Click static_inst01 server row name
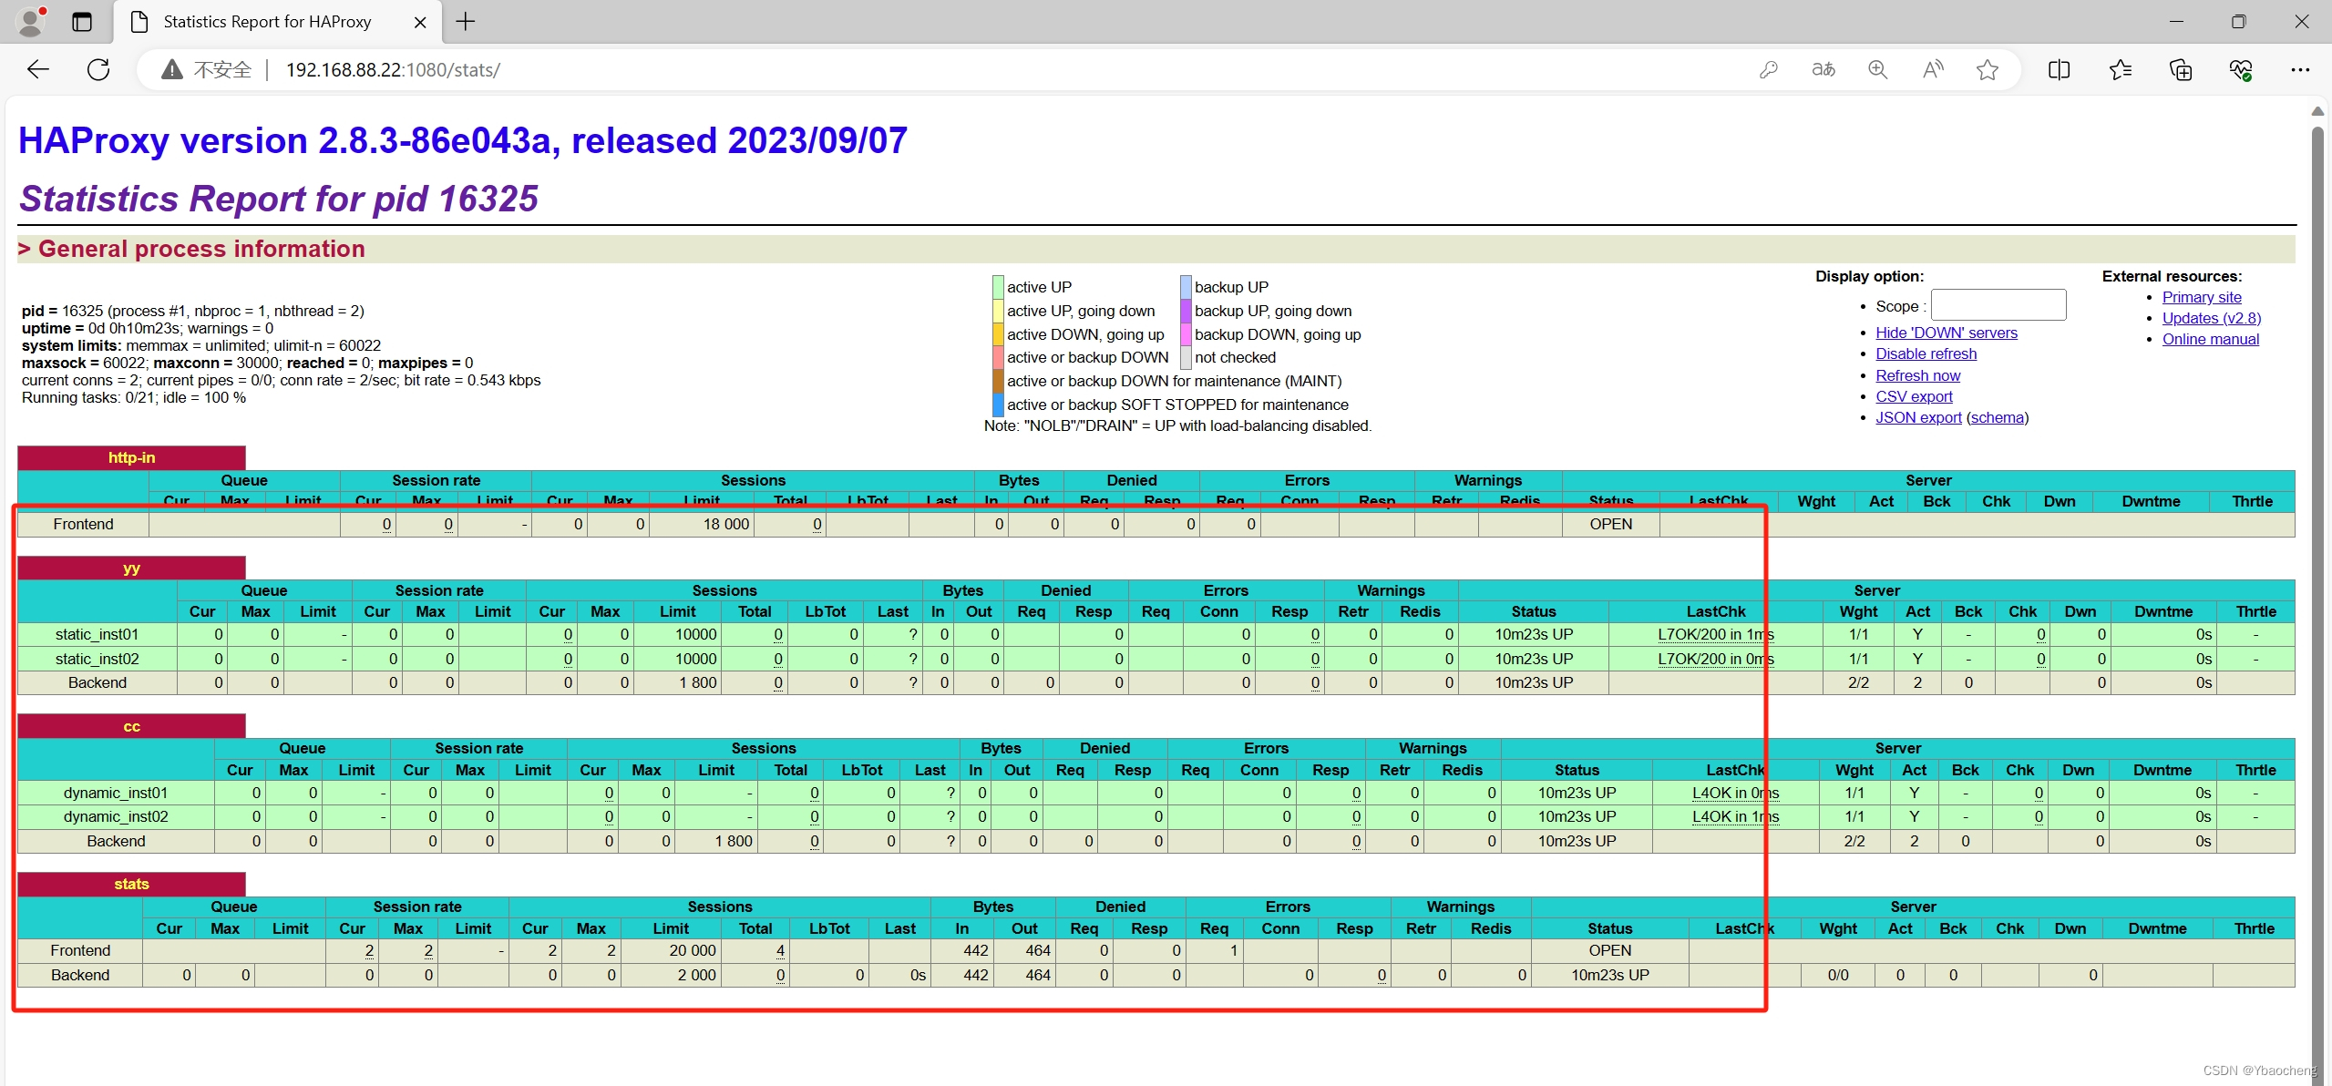 pos(97,634)
